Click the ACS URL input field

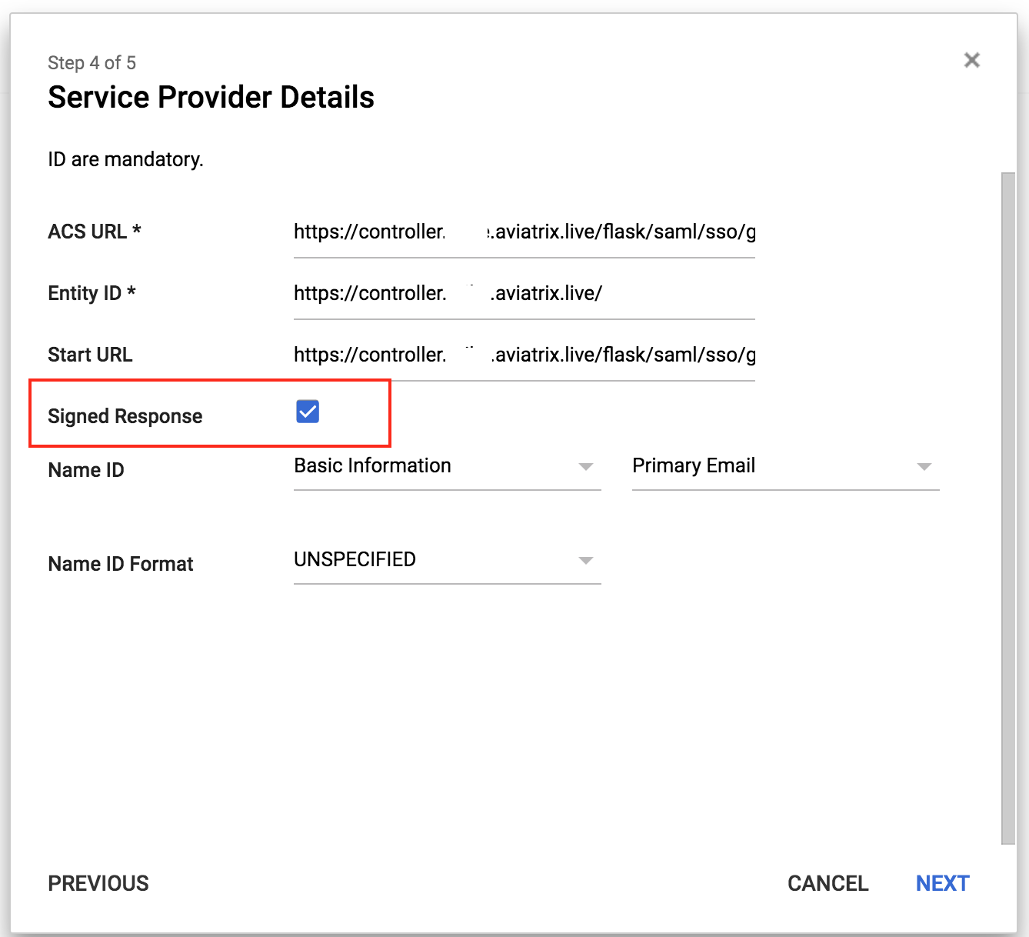point(524,232)
